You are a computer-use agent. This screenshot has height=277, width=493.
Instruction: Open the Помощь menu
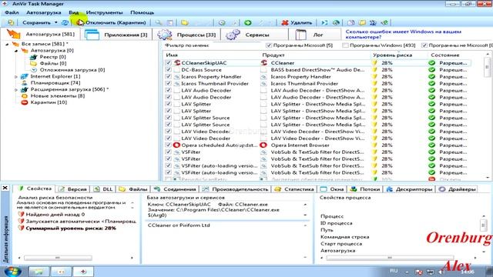(142, 12)
